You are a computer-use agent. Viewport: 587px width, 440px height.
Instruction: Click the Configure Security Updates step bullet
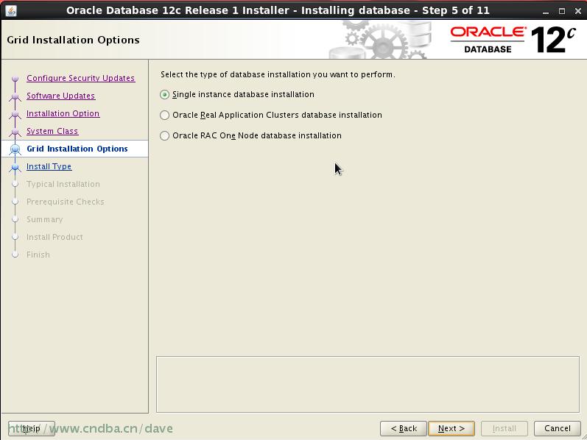tap(15, 79)
